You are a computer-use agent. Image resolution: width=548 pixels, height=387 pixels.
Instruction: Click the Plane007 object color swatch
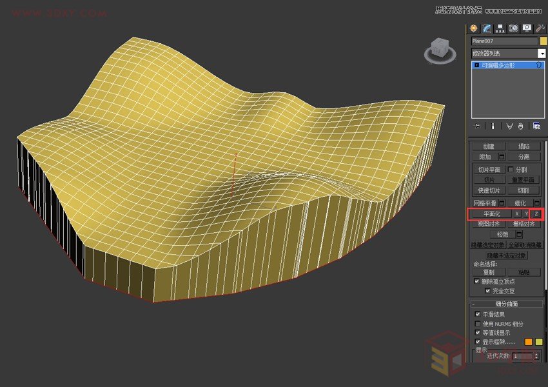click(543, 40)
